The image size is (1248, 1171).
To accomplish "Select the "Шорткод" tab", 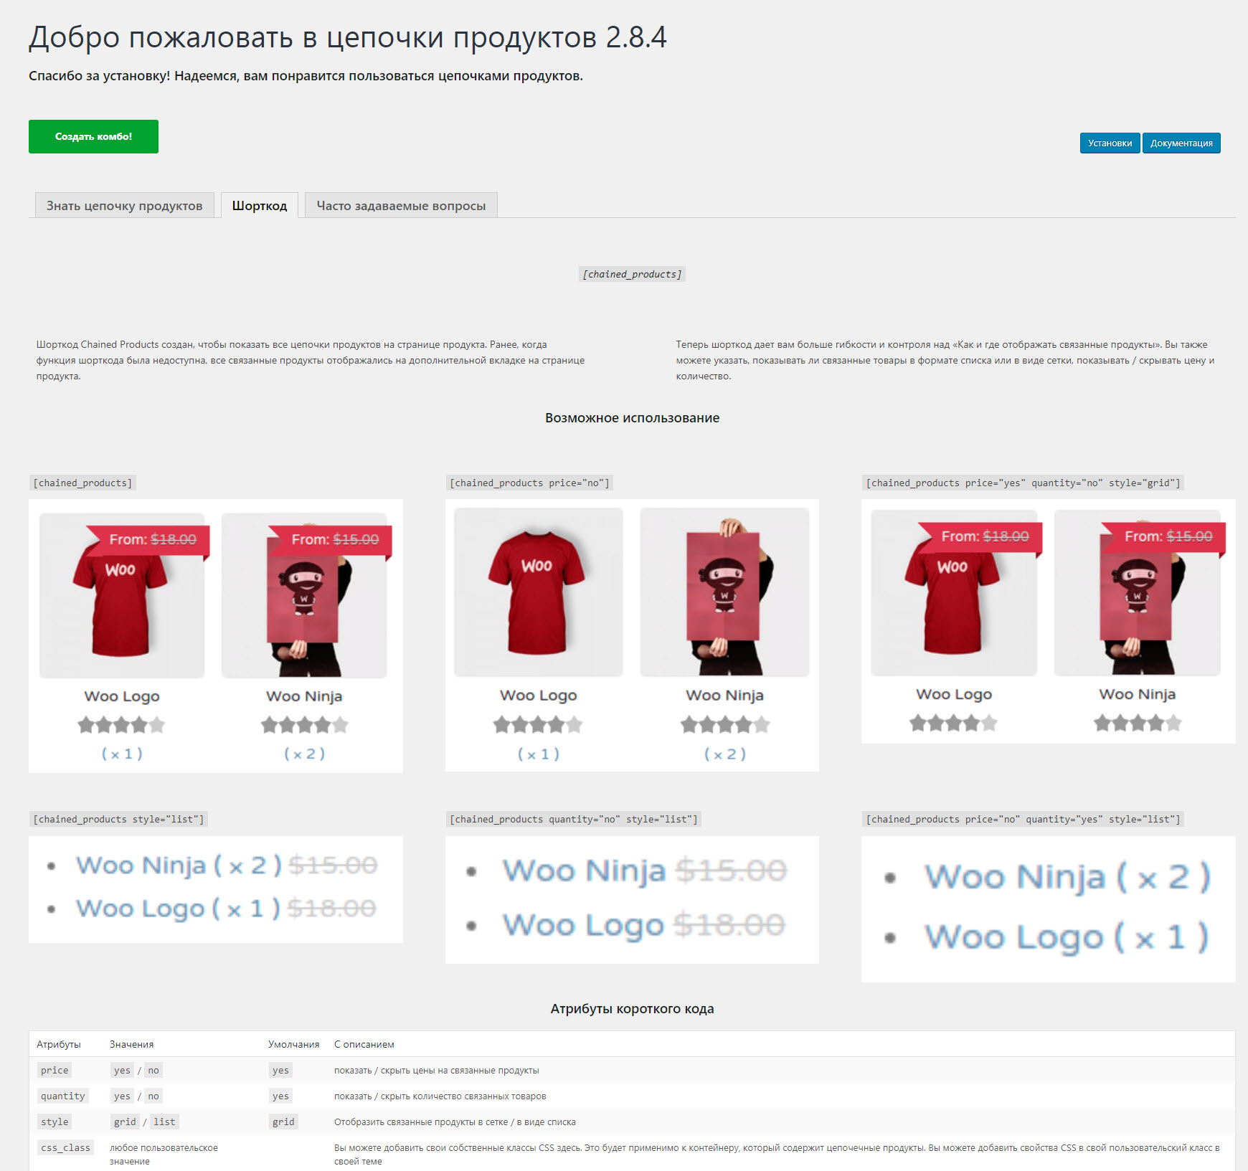I will pyautogui.click(x=260, y=206).
